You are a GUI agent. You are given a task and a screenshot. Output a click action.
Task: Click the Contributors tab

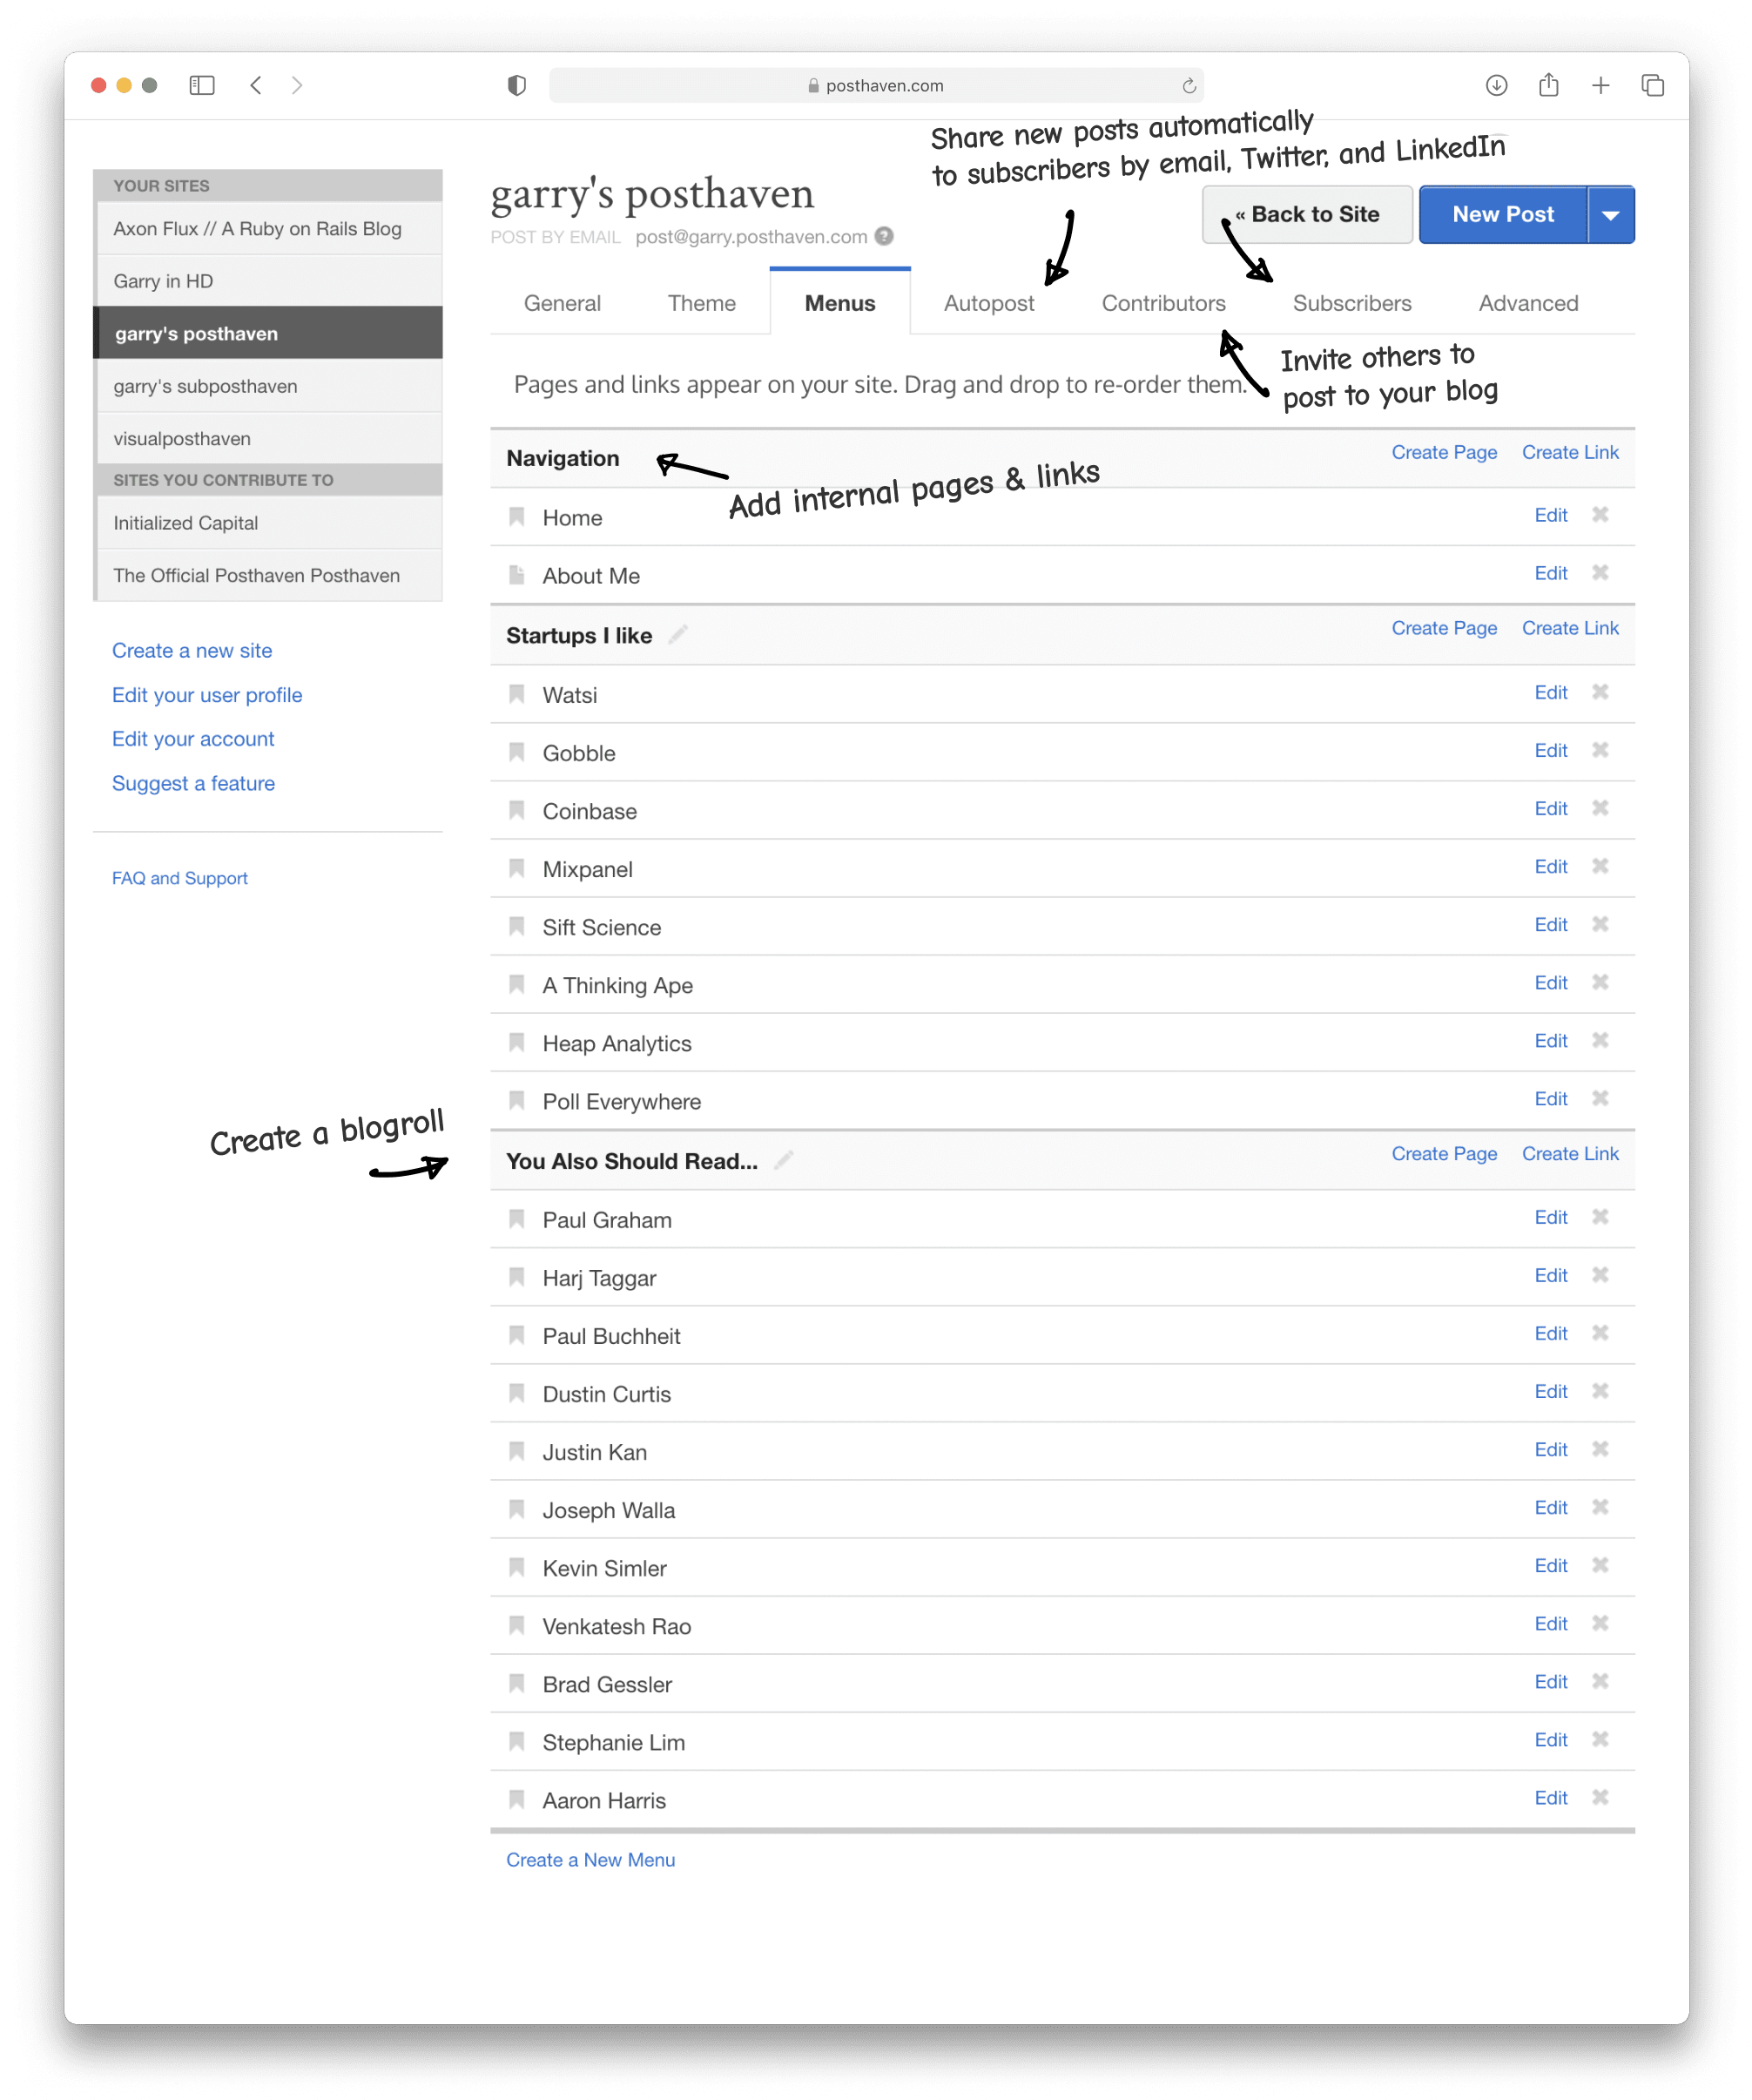[1164, 303]
